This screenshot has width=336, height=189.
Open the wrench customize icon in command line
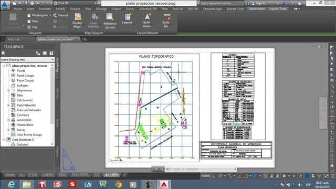tap(162, 169)
